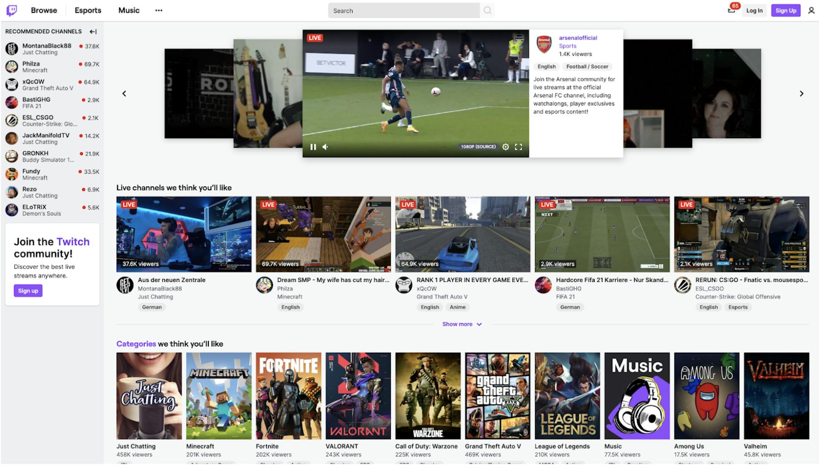Open 'RANK 1 PLAYER IN EVERY GAME' title
This screenshot has width=819, height=465.
472,280
